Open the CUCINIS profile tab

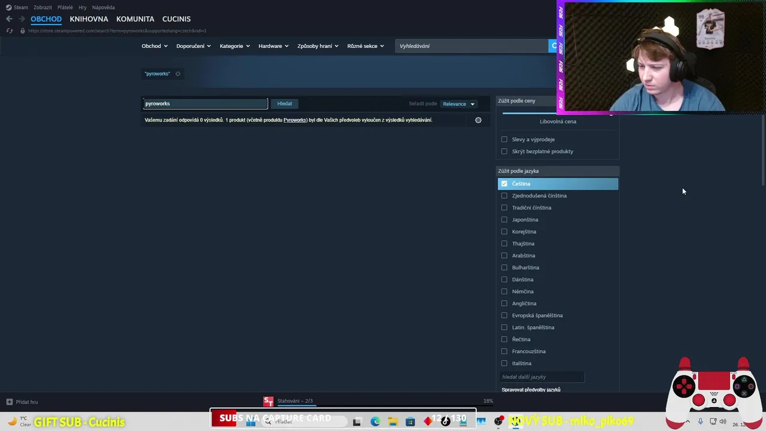click(176, 19)
